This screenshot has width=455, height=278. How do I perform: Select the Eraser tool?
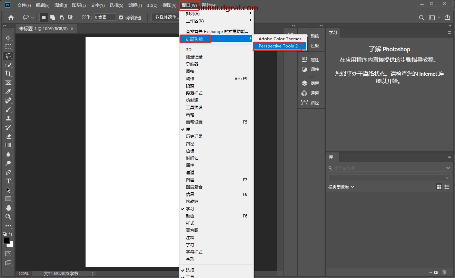(8, 136)
